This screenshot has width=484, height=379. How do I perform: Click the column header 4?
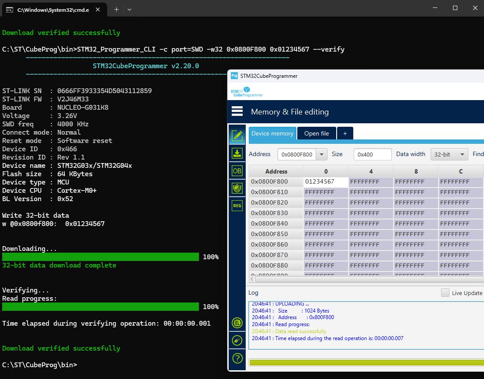pyautogui.click(x=371, y=171)
